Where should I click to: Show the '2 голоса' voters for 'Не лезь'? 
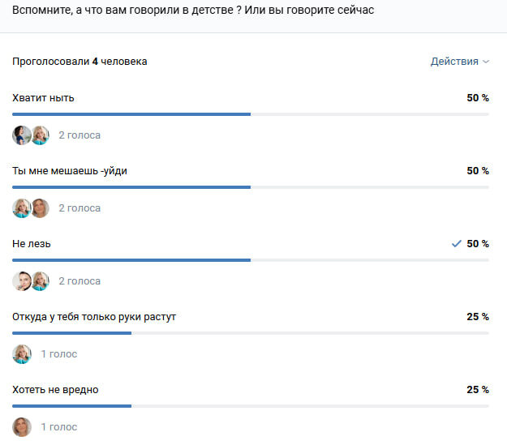[79, 281]
